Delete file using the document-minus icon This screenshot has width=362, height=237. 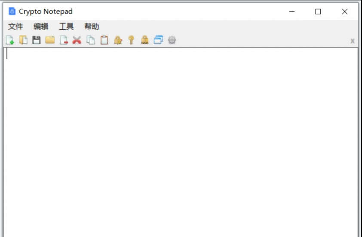tap(64, 40)
